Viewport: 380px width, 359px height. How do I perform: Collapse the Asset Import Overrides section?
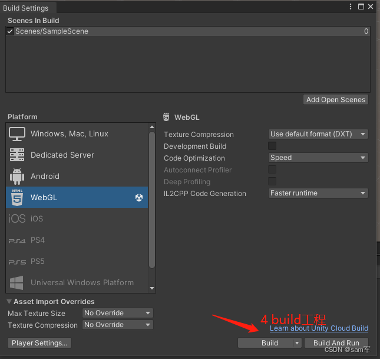9,302
